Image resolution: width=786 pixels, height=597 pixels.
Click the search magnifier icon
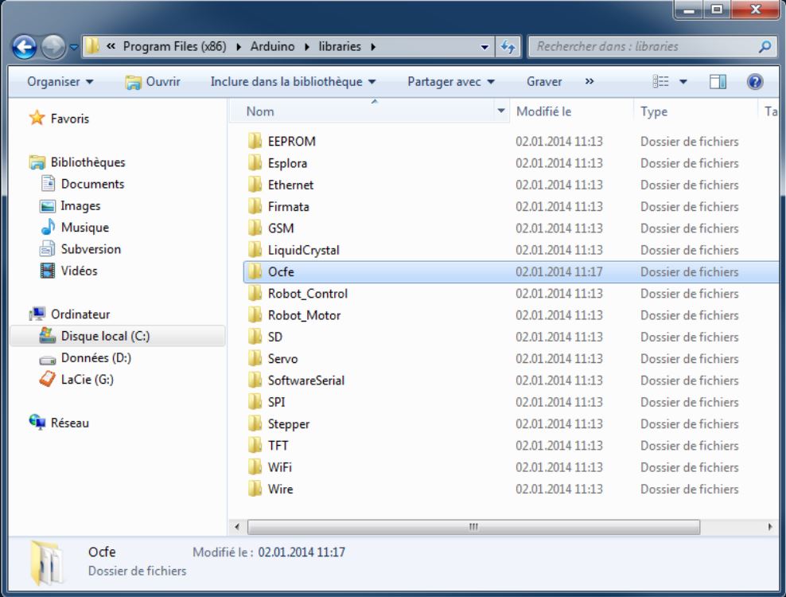pos(765,47)
